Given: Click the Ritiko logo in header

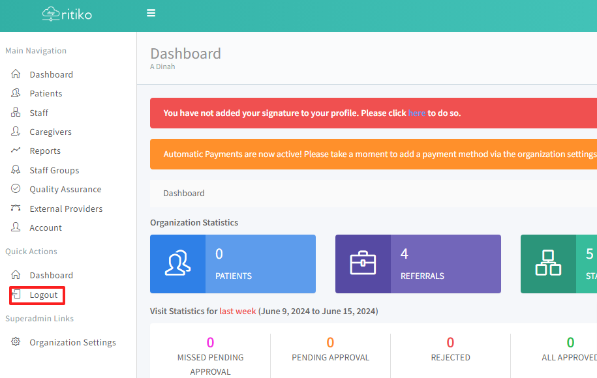Looking at the screenshot, I should point(67,14).
